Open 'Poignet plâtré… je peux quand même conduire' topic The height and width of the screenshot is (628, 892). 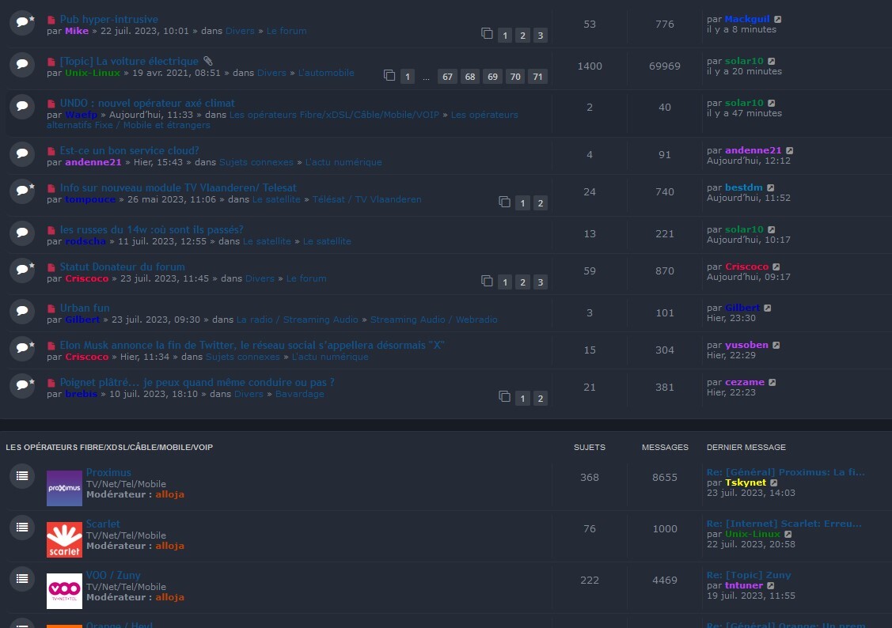coord(197,383)
